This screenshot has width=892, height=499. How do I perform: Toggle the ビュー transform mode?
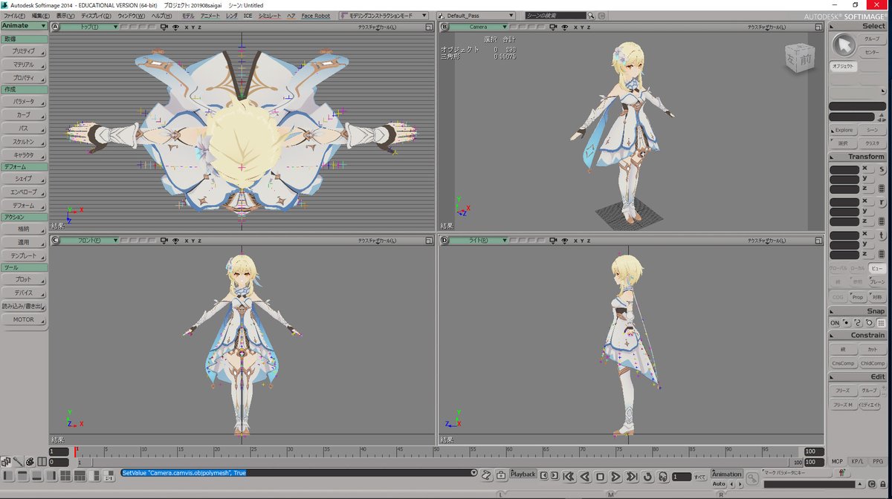pyautogui.click(x=878, y=268)
